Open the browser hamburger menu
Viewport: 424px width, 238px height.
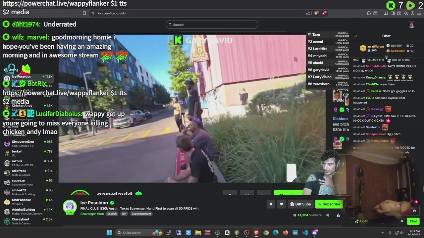419,13
